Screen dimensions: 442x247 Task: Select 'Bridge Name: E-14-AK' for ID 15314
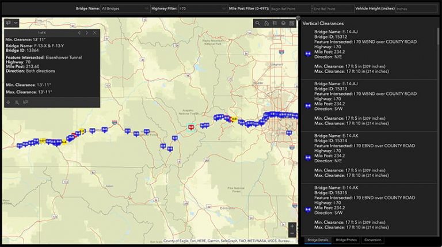pyautogui.click(x=336, y=136)
